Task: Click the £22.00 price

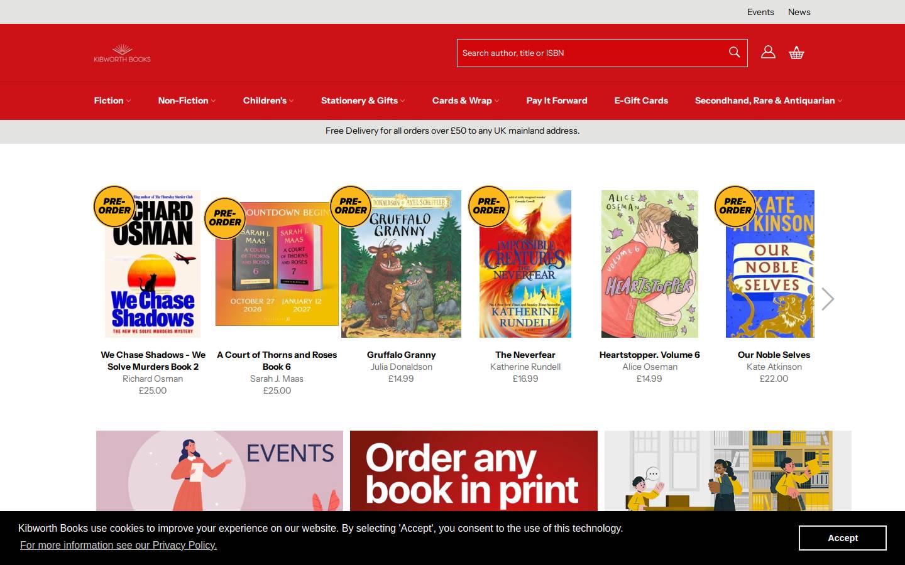Action: [774, 379]
